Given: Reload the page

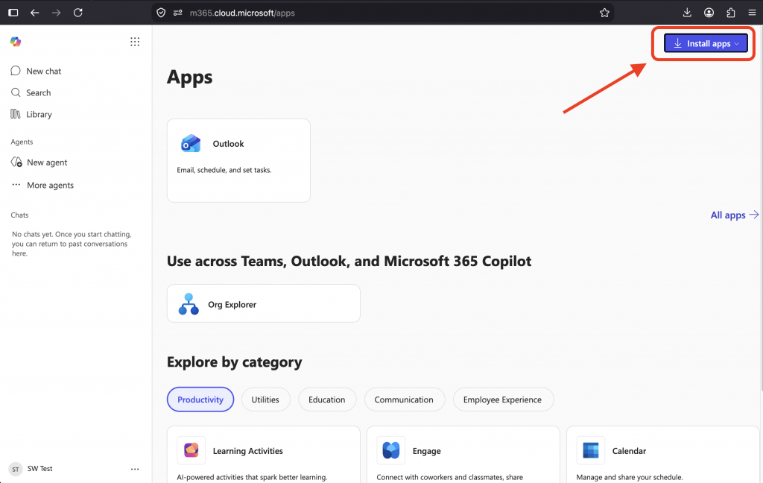Looking at the screenshot, I should [x=77, y=13].
